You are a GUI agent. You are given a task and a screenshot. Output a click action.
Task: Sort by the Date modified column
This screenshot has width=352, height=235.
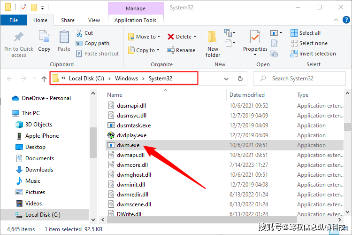coord(247,95)
